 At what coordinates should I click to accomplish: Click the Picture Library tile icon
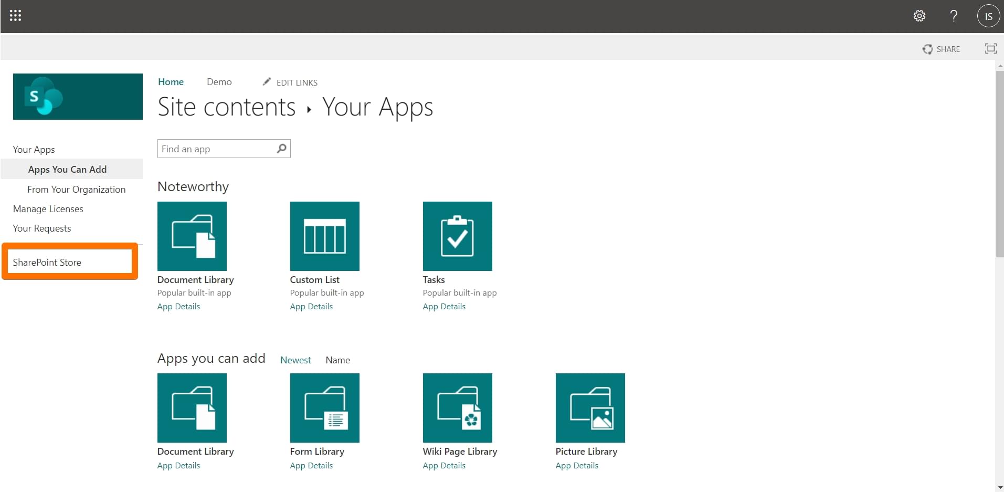point(590,408)
